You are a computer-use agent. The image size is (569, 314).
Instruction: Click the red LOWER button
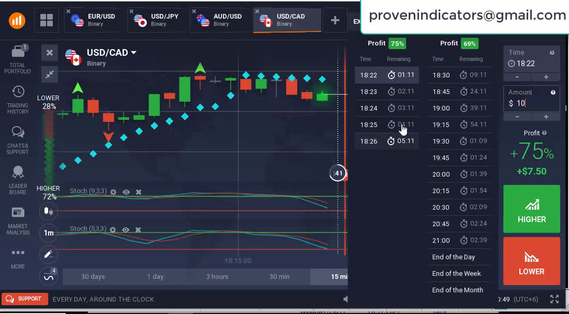(531, 261)
